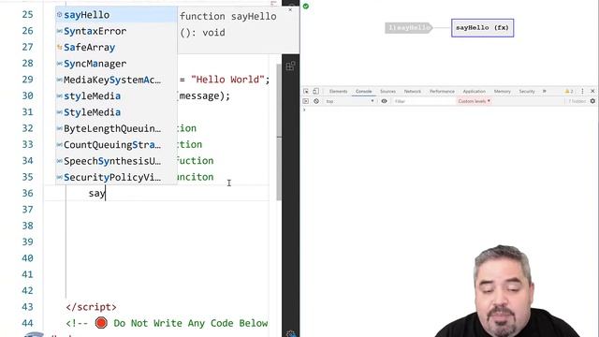Open the Security tab
The image size is (599, 337).
[x=527, y=92]
